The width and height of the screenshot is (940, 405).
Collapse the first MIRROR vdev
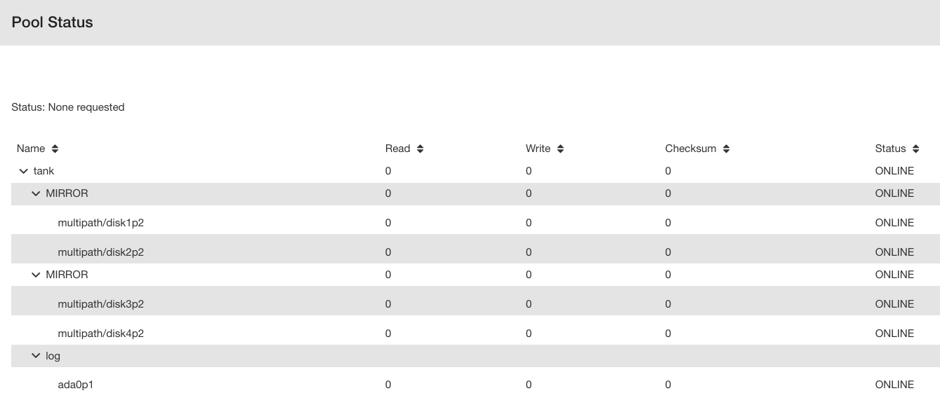pos(36,193)
